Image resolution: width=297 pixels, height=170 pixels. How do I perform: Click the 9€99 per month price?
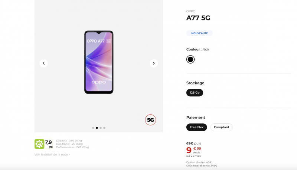(x=193, y=150)
